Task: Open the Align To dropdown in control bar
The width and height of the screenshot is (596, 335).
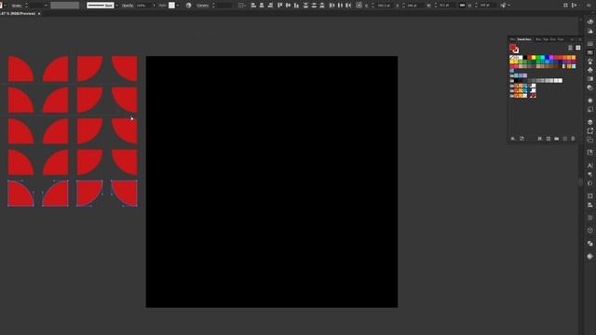Action: coord(242,6)
